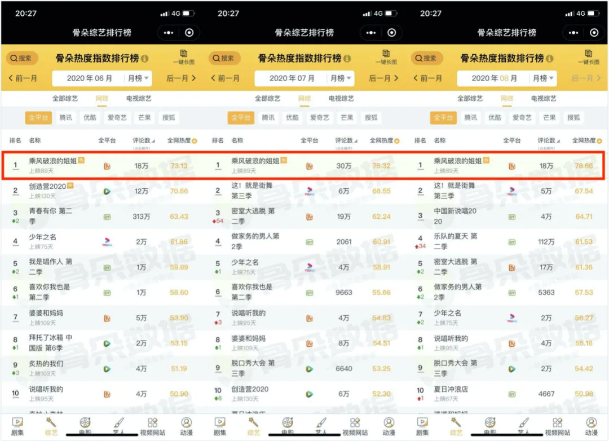This screenshot has width=609, height=441.
Task: Close the mini program with the circle icon in the 06月 screen
Action: (189, 33)
